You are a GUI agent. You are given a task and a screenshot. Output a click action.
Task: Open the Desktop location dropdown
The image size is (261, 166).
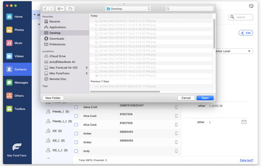(x=128, y=9)
